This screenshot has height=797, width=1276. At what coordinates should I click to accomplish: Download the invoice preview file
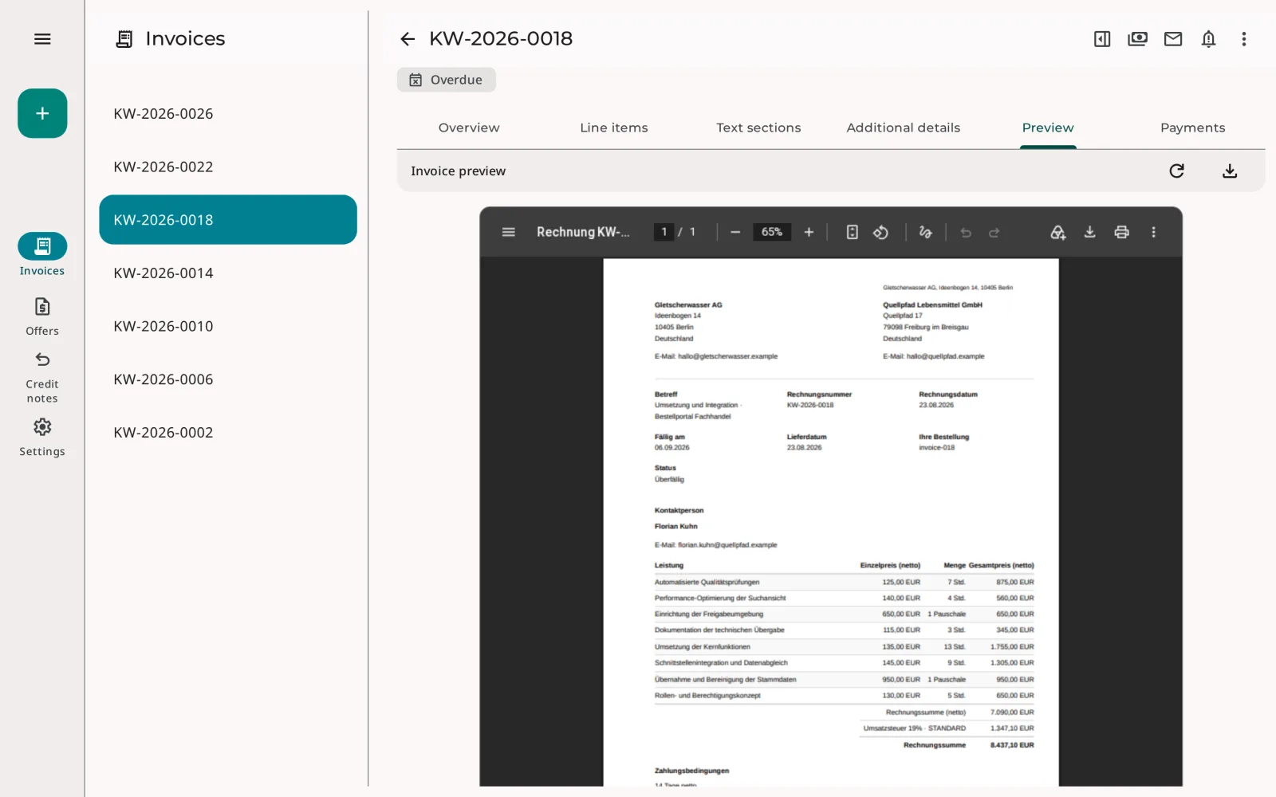pyautogui.click(x=1230, y=171)
